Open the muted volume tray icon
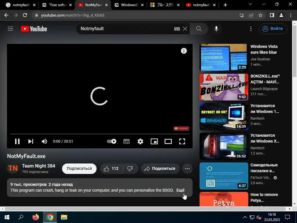Viewport: 297px width, 223px height. [x=259, y=217]
